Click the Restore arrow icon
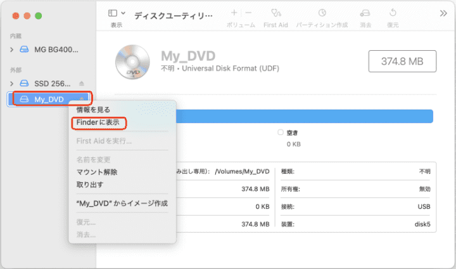Screen dimensions: 456x269 (x=393, y=13)
